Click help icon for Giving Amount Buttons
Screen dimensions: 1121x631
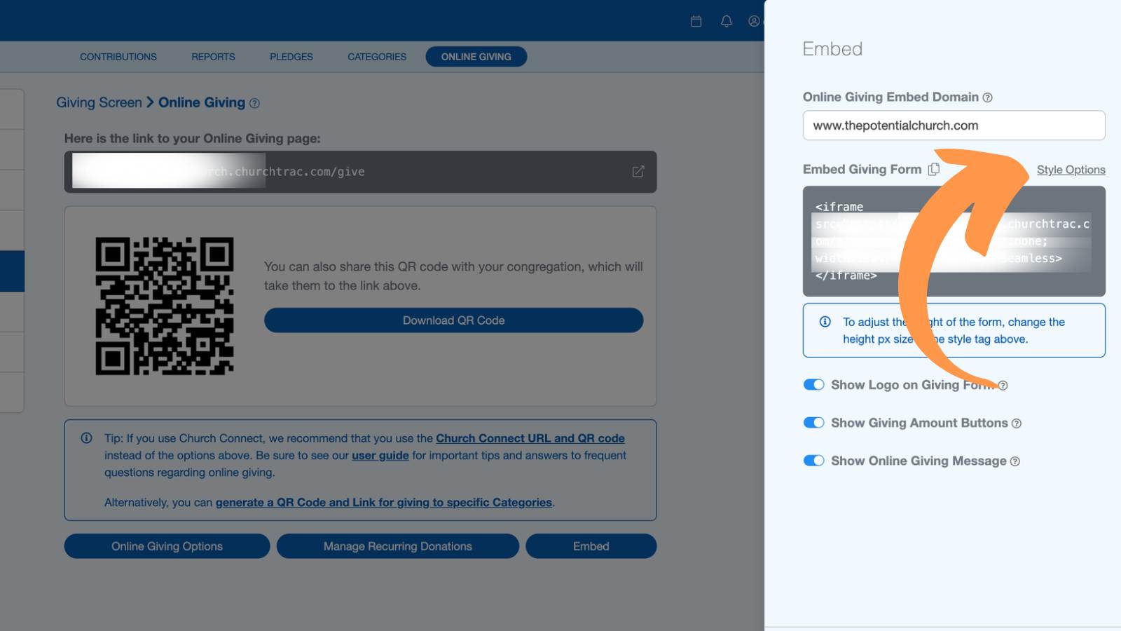pos(1017,423)
